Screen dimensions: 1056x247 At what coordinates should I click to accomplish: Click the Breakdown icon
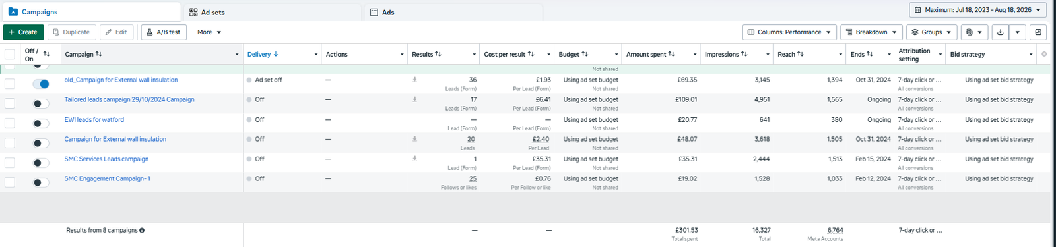click(x=849, y=32)
